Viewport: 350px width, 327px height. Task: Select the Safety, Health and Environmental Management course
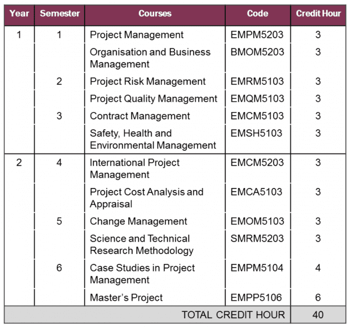point(153,139)
